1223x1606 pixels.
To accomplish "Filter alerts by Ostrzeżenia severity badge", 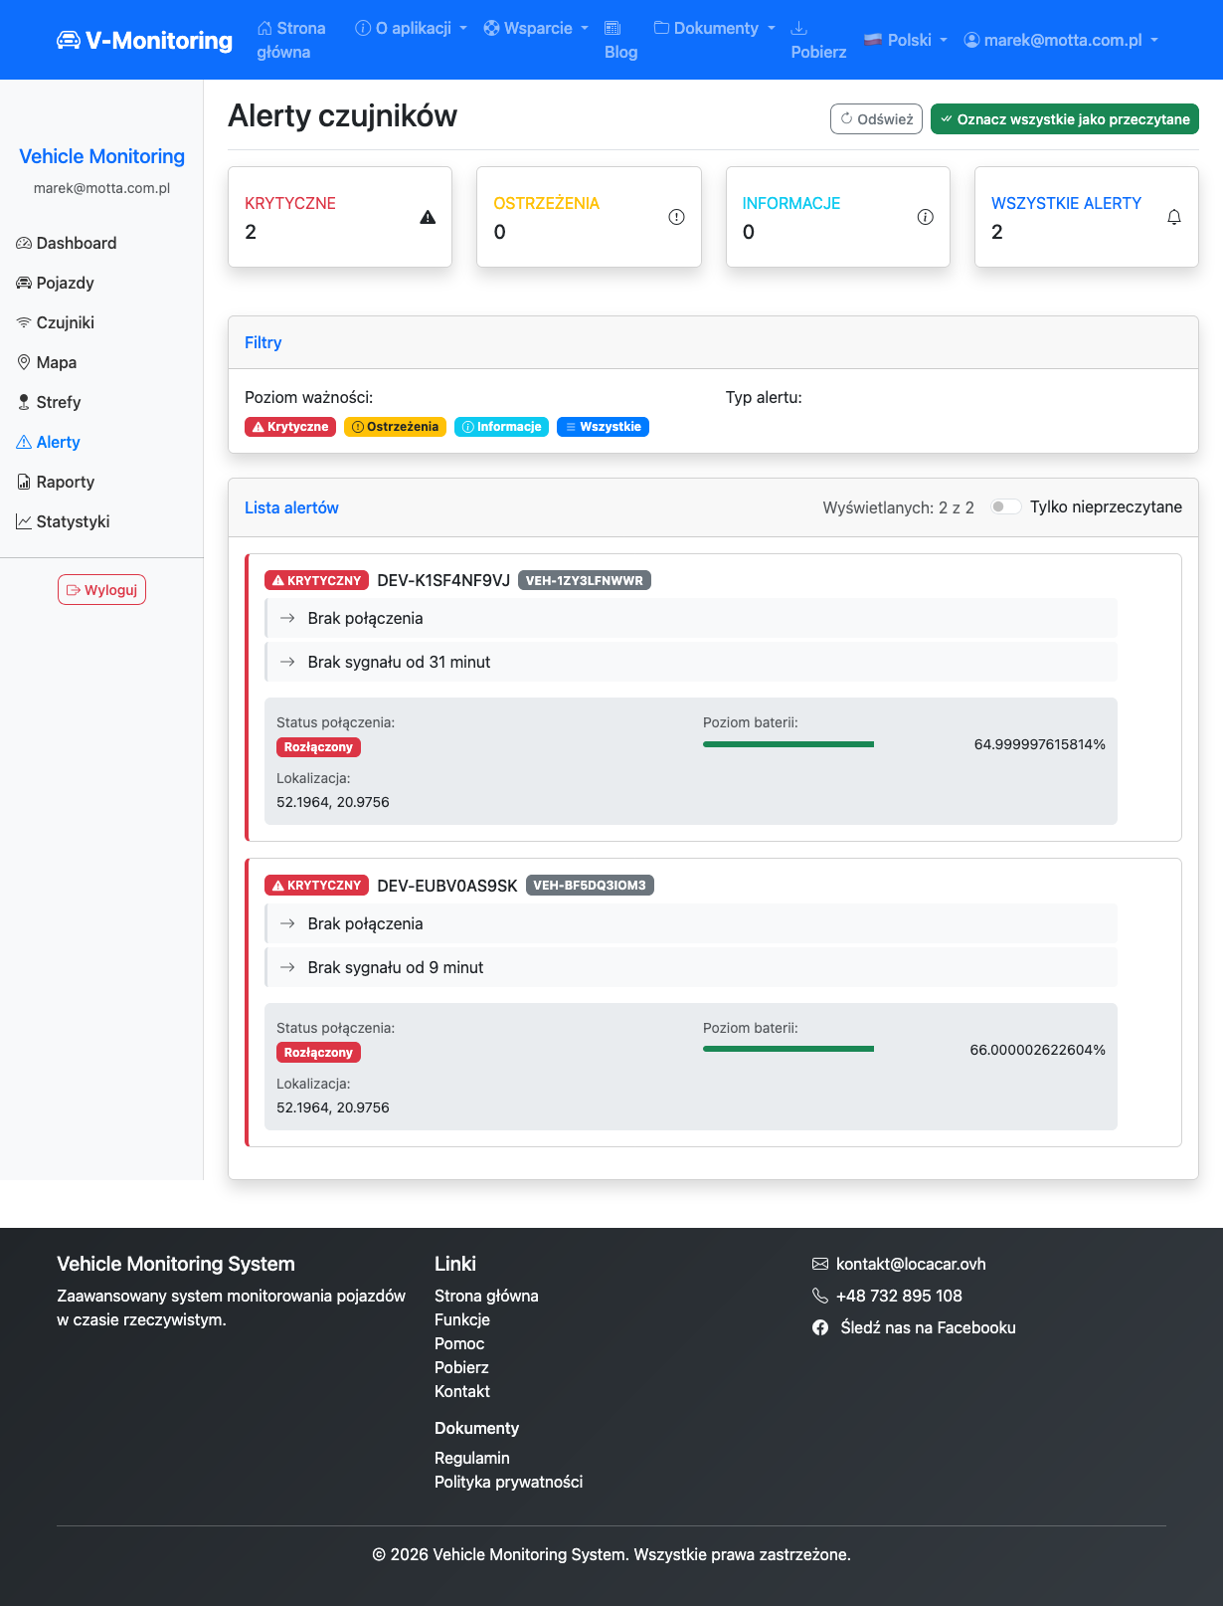I will 395,427.
